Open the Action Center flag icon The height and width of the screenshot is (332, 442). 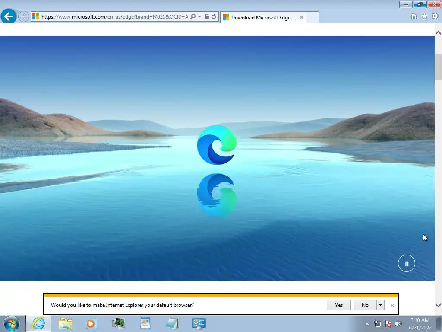coord(388,324)
